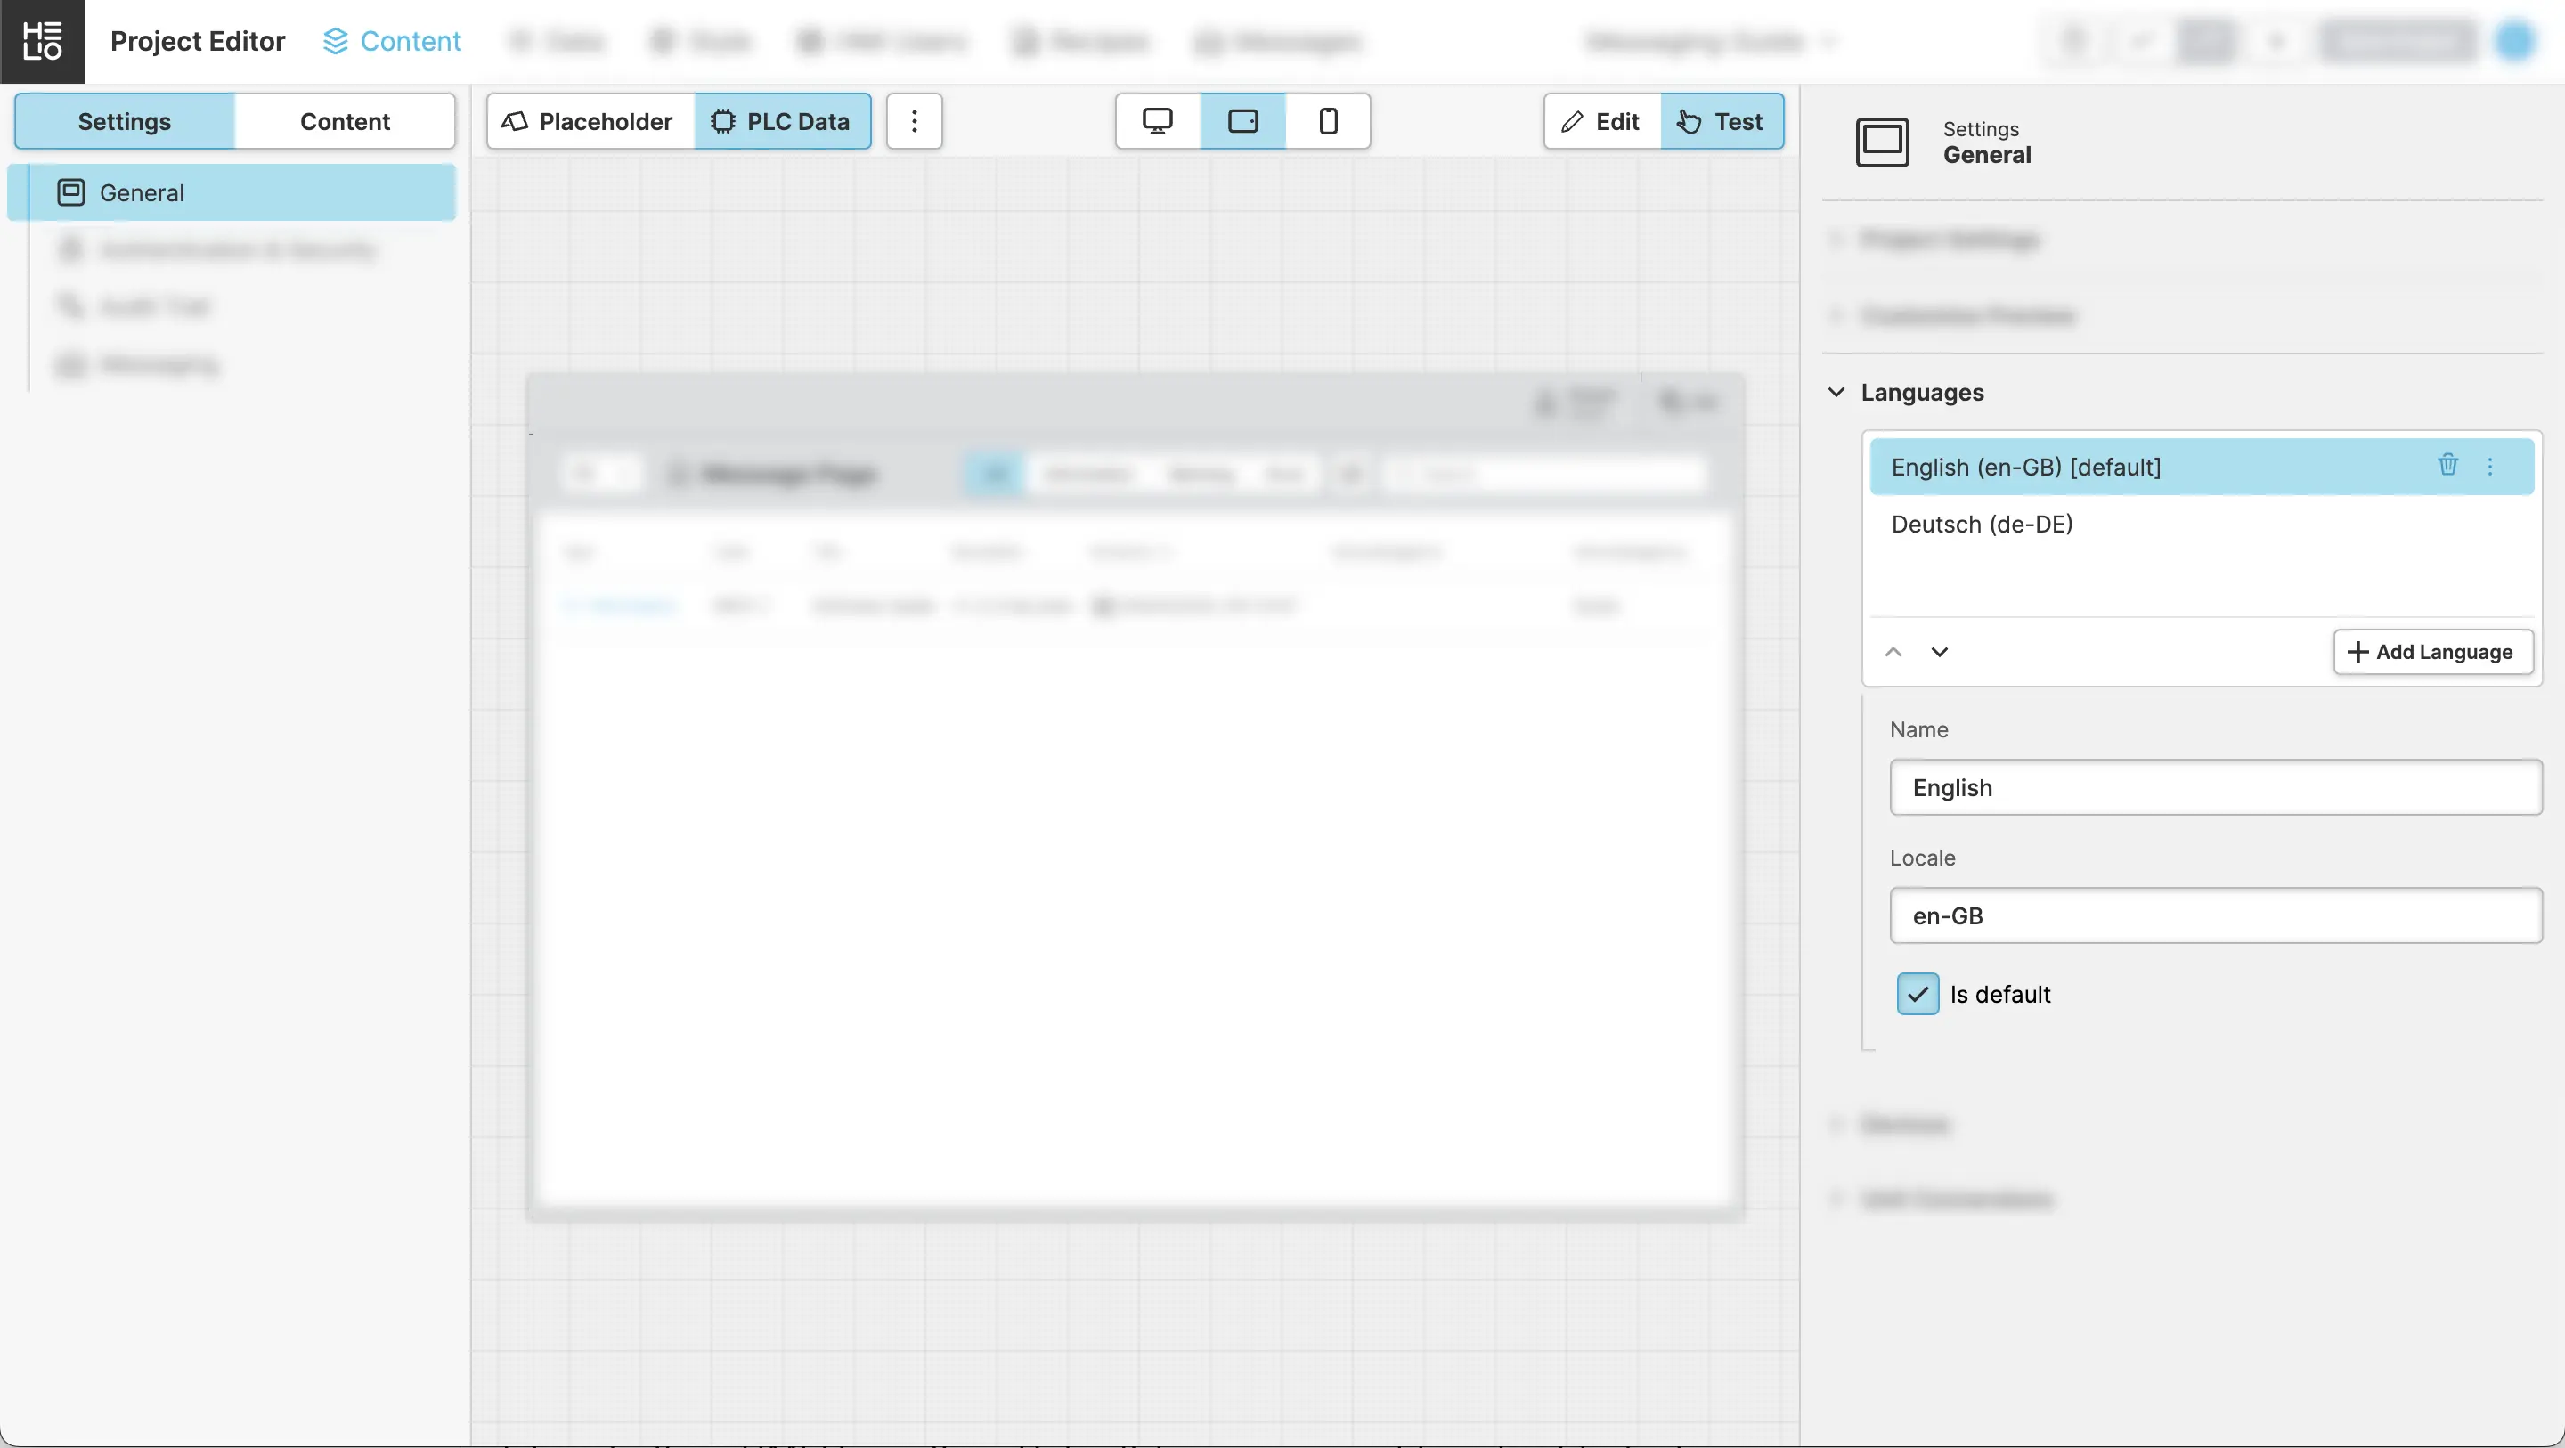Screen dimensions: 2565x1448
Task: Select the desktop monitor preview icon
Action: (1157, 121)
